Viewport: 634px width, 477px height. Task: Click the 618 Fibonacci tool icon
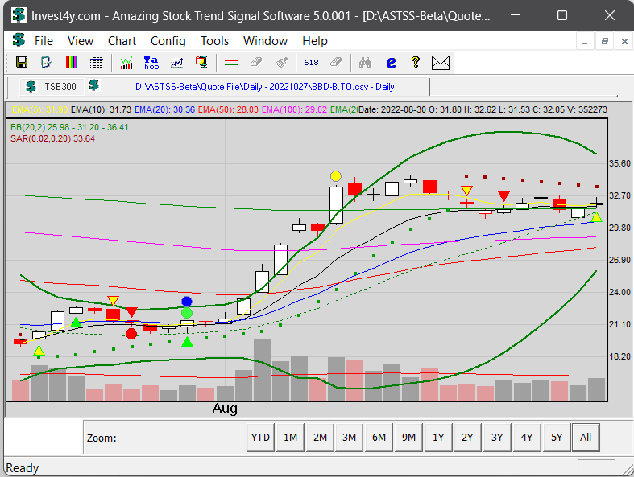point(312,62)
